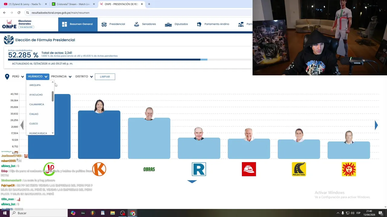The height and width of the screenshot is (217, 387).
Task: Open the Windows Start menu
Action: click(5, 213)
